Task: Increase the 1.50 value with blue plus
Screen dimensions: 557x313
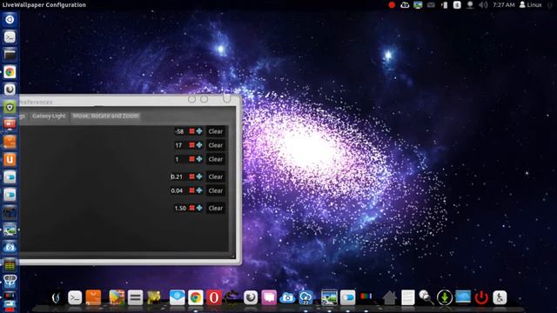Action: 199,208
